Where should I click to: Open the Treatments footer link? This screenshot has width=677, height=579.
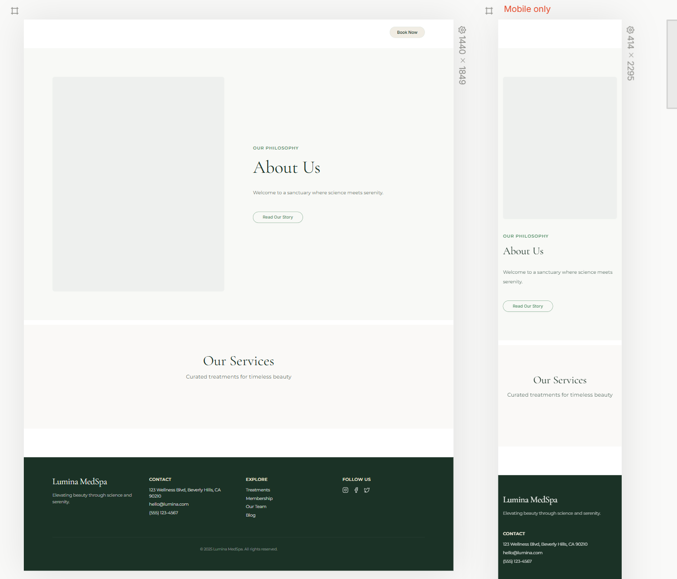pyautogui.click(x=258, y=490)
